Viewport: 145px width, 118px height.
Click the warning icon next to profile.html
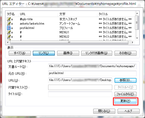9,28
